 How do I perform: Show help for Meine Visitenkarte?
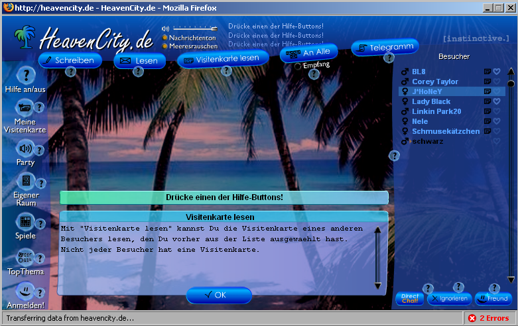coord(39,107)
